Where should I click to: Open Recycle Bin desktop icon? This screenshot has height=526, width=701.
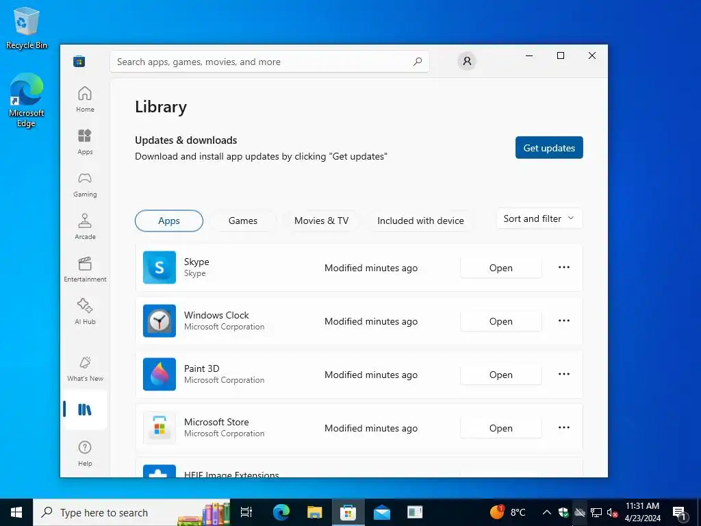[27, 28]
